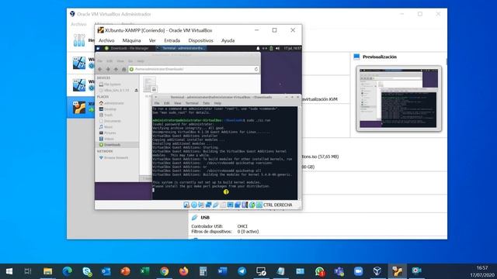This screenshot has height=279, width=497.
Task: Click the optical disc status bar icon
Action: pyautogui.click(x=194, y=205)
